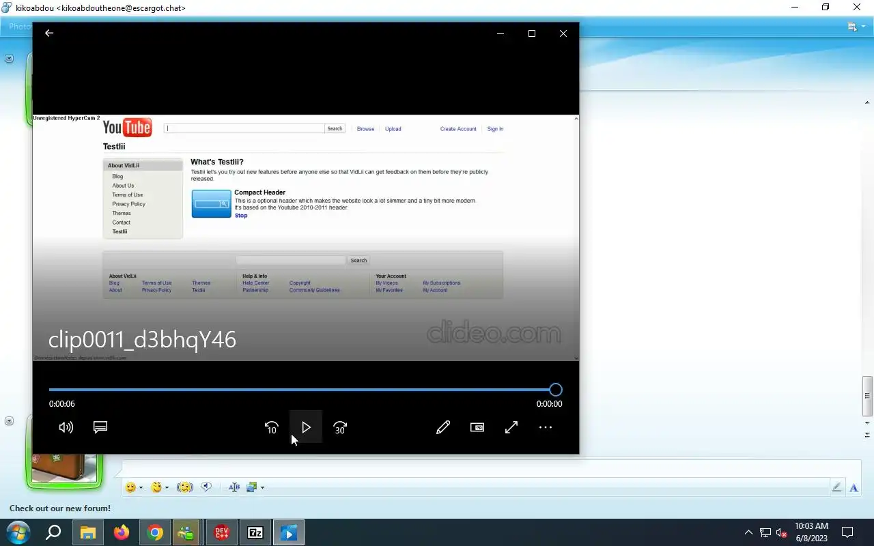This screenshot has width=874, height=546.
Task: Launch Firefox from the taskbar
Action: click(122, 532)
